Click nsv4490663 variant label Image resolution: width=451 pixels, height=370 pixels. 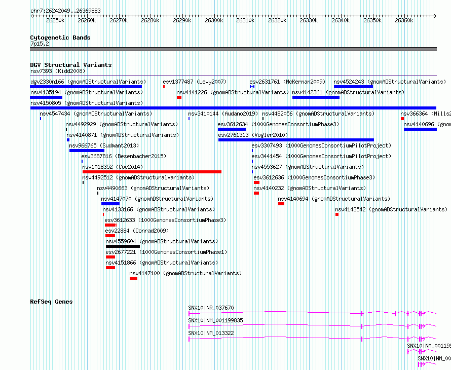pyautogui.click(x=153, y=188)
